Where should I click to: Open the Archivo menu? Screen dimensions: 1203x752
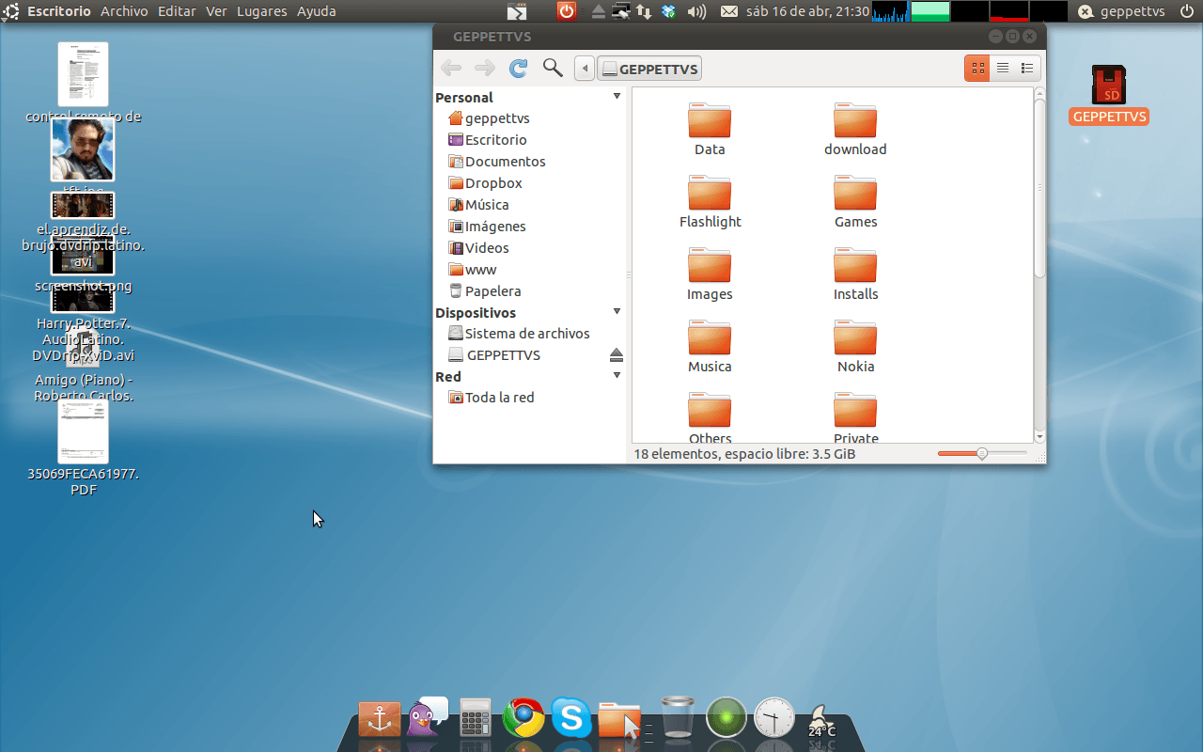coord(124,11)
